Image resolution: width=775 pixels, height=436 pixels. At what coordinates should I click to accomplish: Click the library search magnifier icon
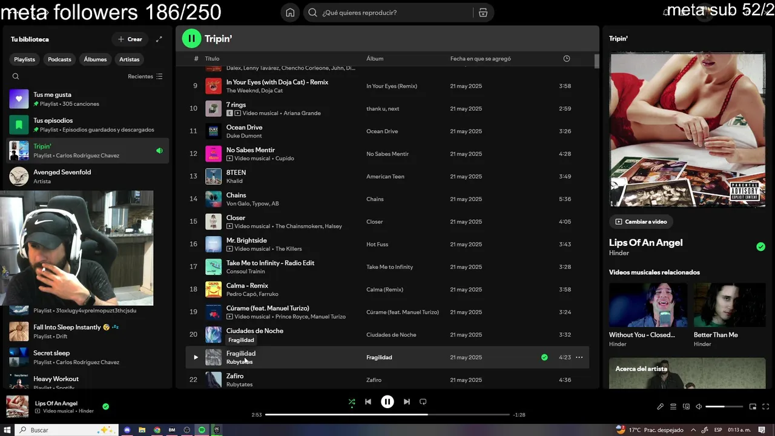point(16,76)
